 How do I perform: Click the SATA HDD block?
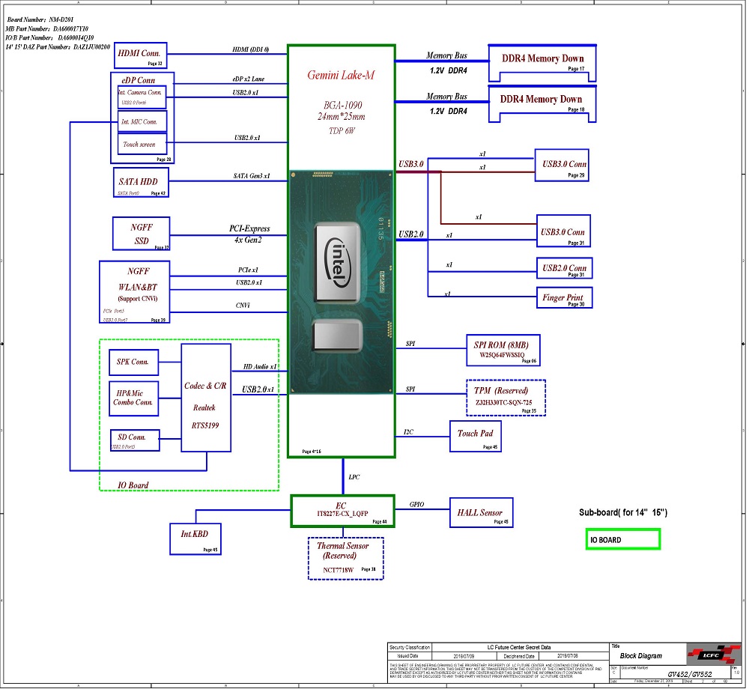[141, 182]
